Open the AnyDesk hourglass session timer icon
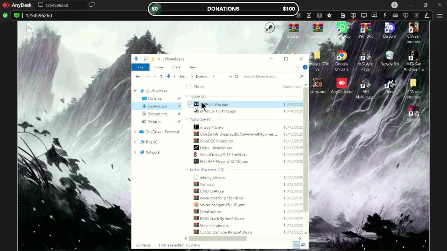This screenshot has width=447, height=251. (x=309, y=15)
